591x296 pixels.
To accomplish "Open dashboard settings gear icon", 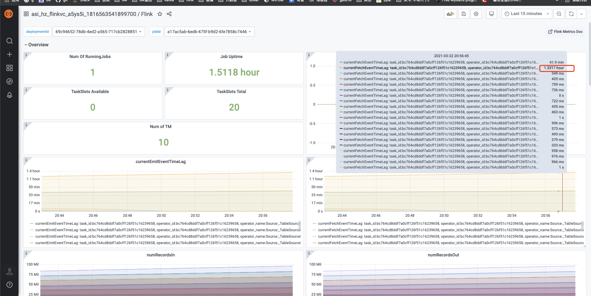I will click(x=476, y=14).
